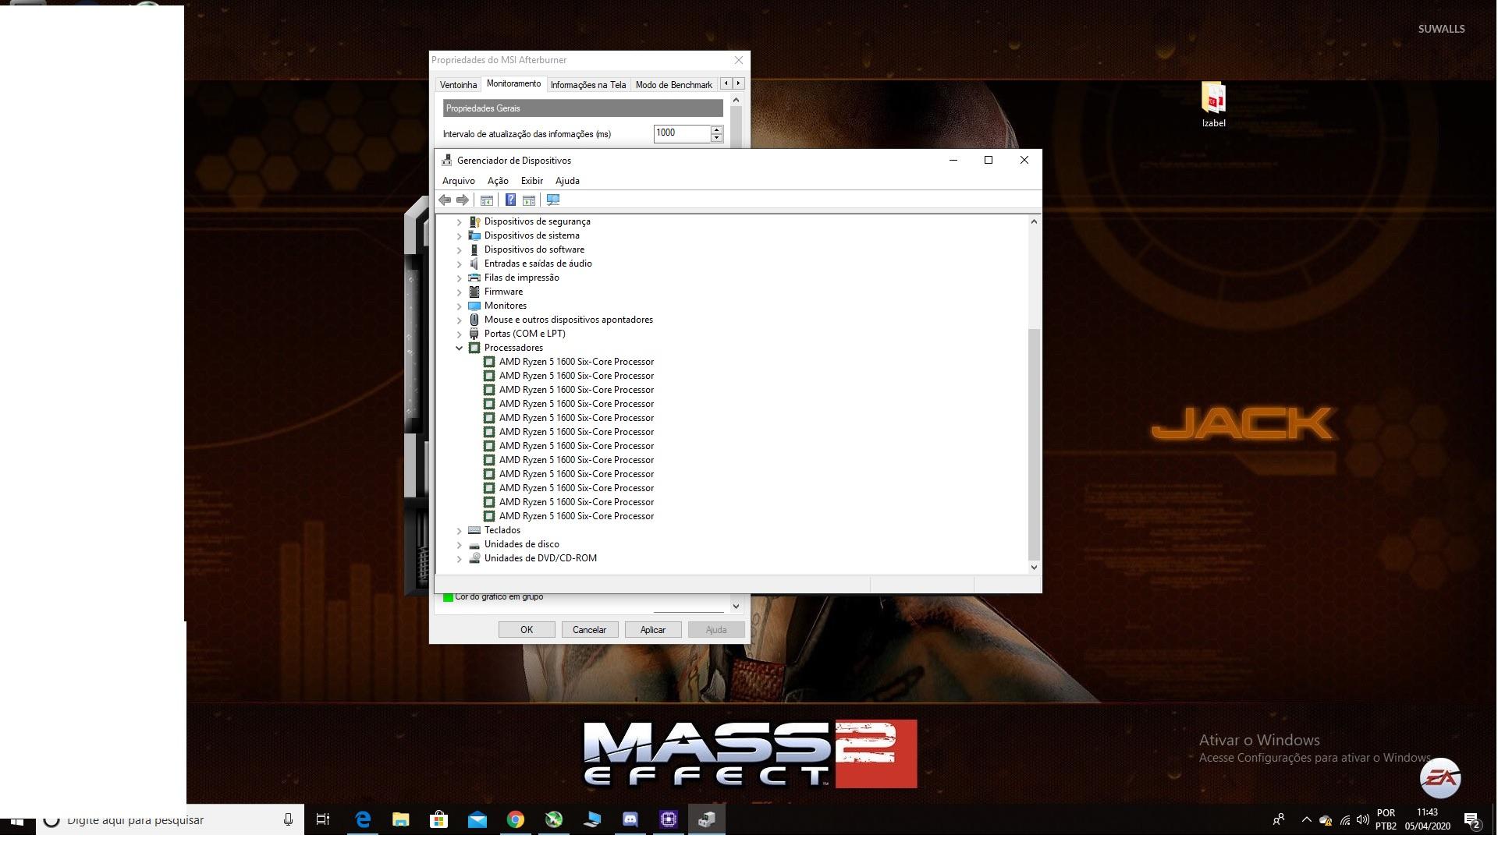
Task: Select the Dispositivos de segurança label
Action: (x=537, y=221)
